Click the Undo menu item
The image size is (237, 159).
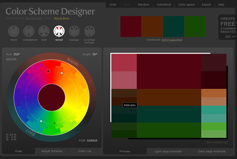click(x=113, y=5)
